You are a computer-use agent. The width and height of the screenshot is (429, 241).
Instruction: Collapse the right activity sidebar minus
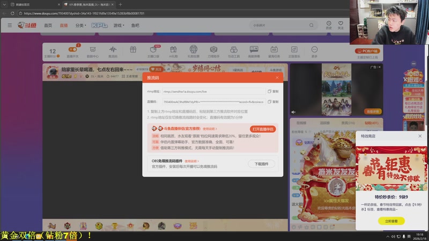(x=413, y=64)
